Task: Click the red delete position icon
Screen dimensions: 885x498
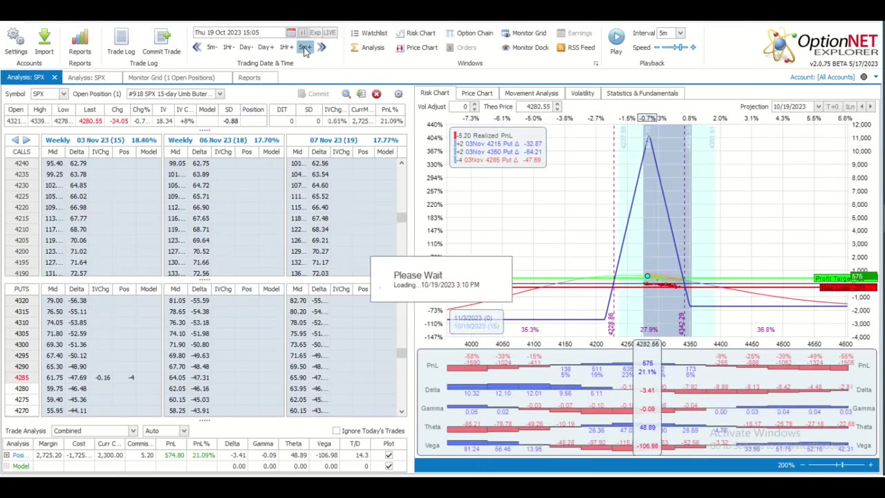Action: (376, 93)
